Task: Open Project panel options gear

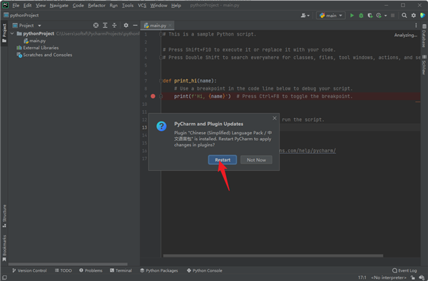Action: 126,26
